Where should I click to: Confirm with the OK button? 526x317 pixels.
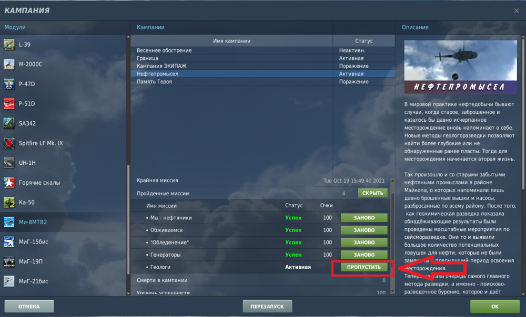pos(495,307)
